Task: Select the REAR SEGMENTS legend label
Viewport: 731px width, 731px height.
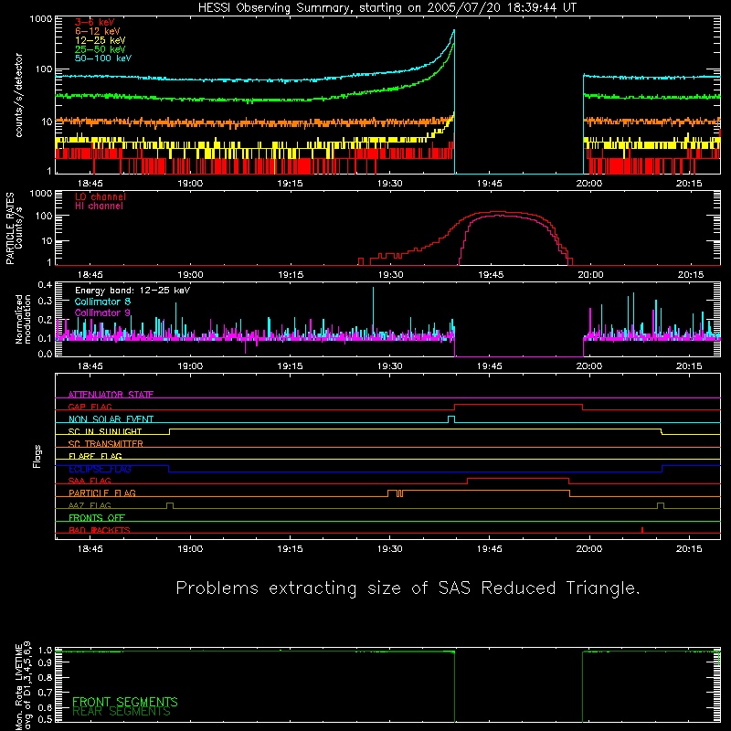Action: point(122,712)
